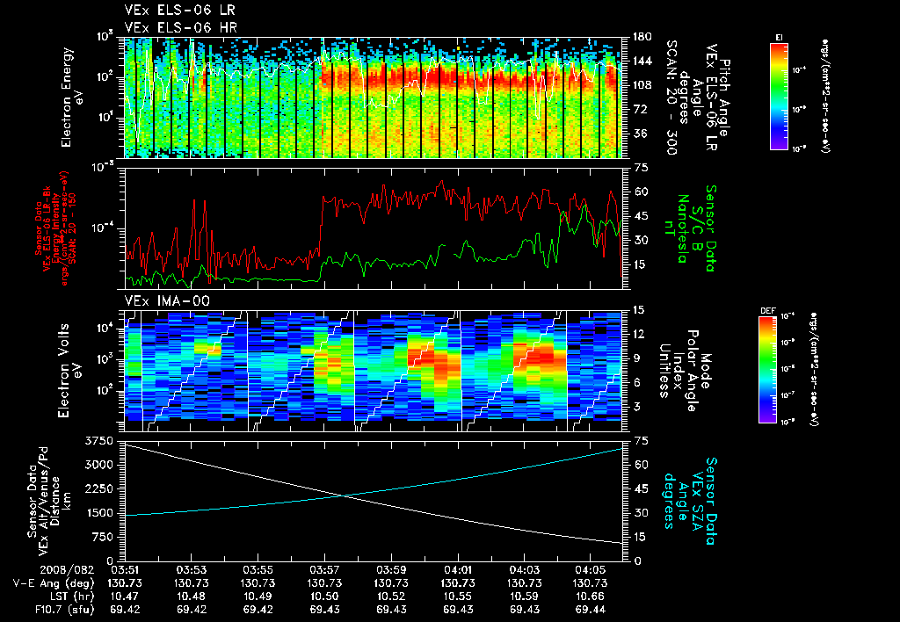Click the time tick label '03:55'

pyautogui.click(x=258, y=570)
